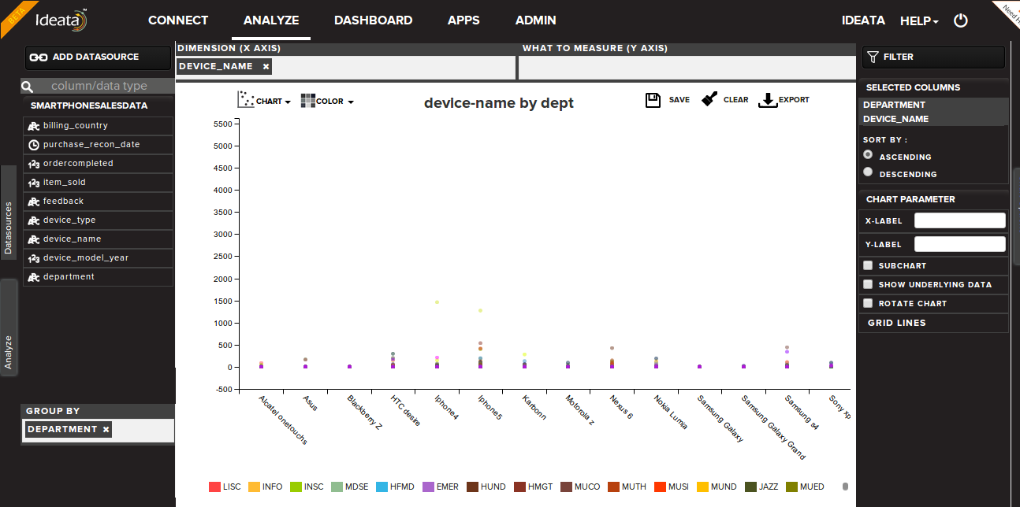This screenshot has width=1020, height=507.
Task: Click the Ideata logo
Action: 61,20
